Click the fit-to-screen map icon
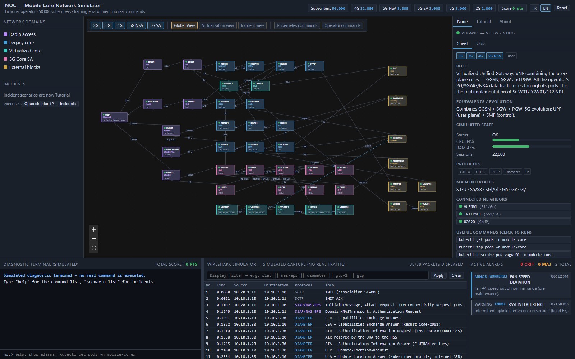 pos(94,248)
